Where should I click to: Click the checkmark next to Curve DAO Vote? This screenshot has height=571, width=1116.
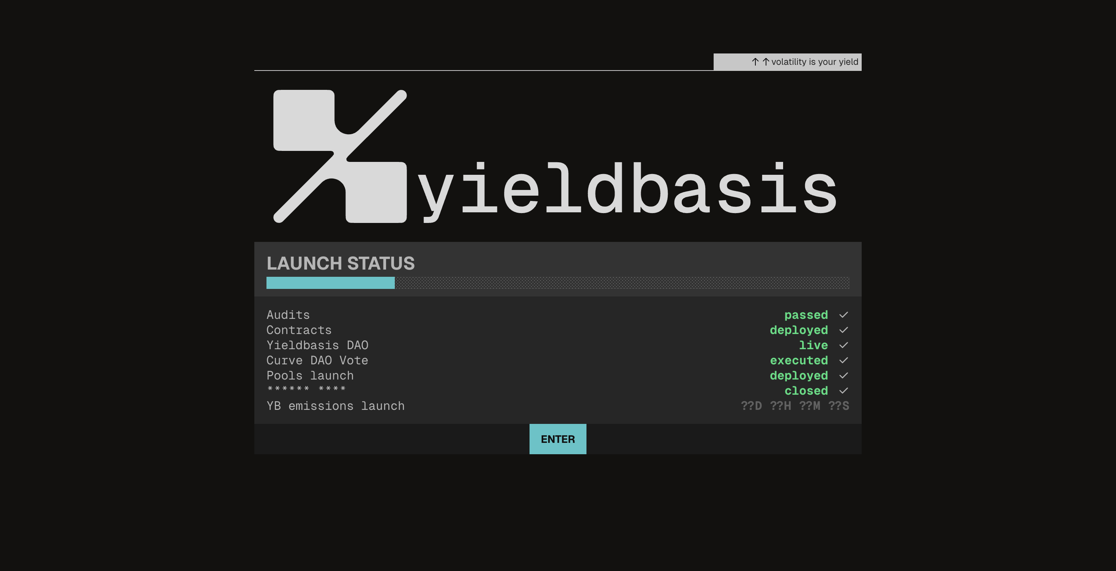pos(843,360)
